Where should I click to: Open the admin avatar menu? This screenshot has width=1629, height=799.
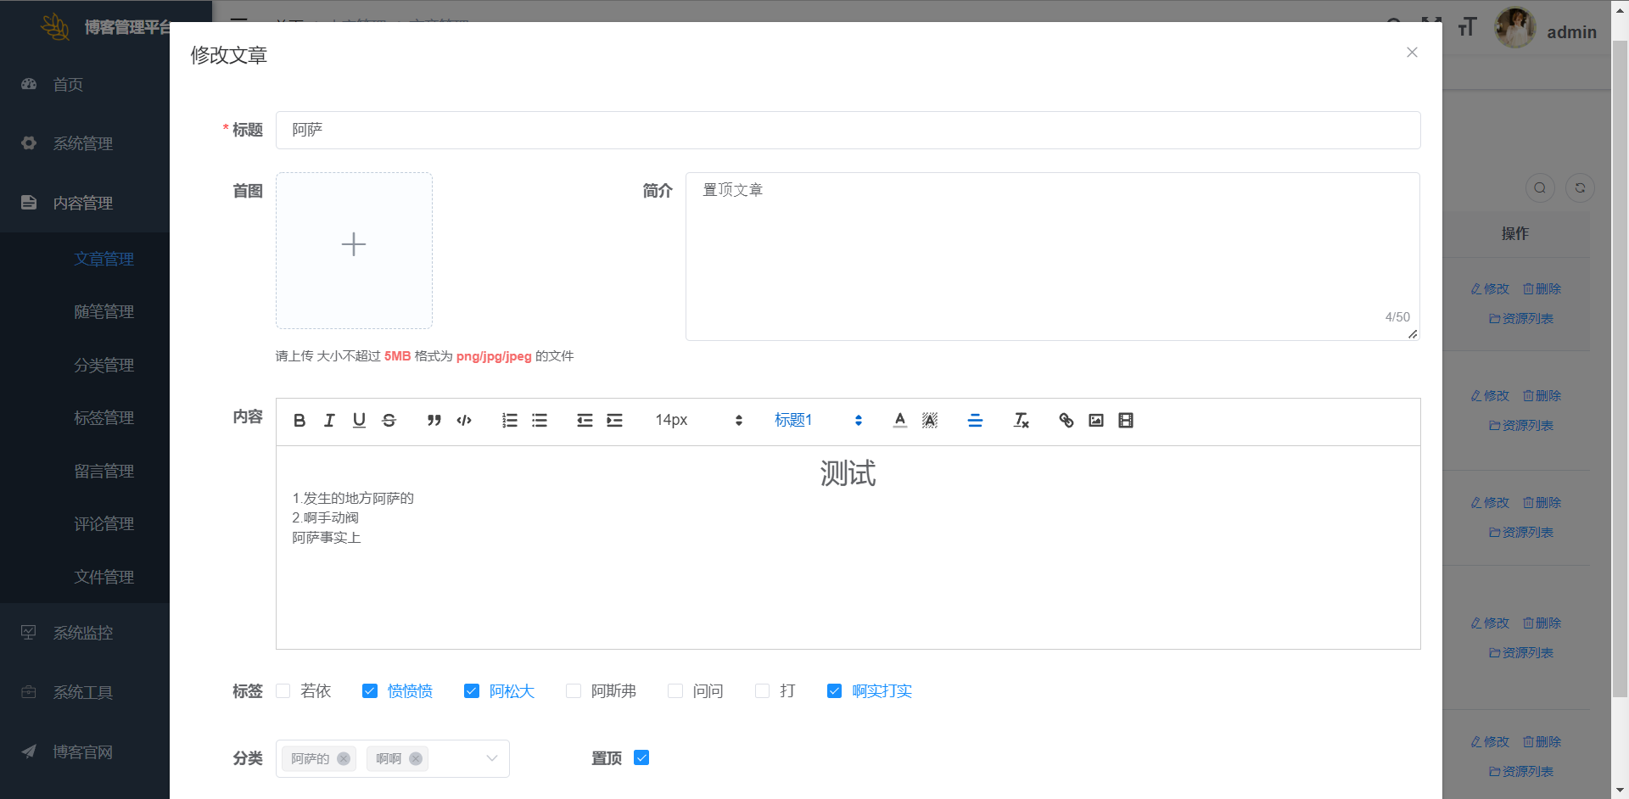1515,28
